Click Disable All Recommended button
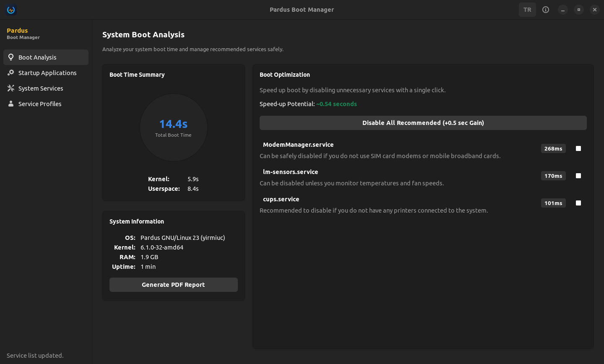This screenshot has width=604, height=364. point(423,123)
